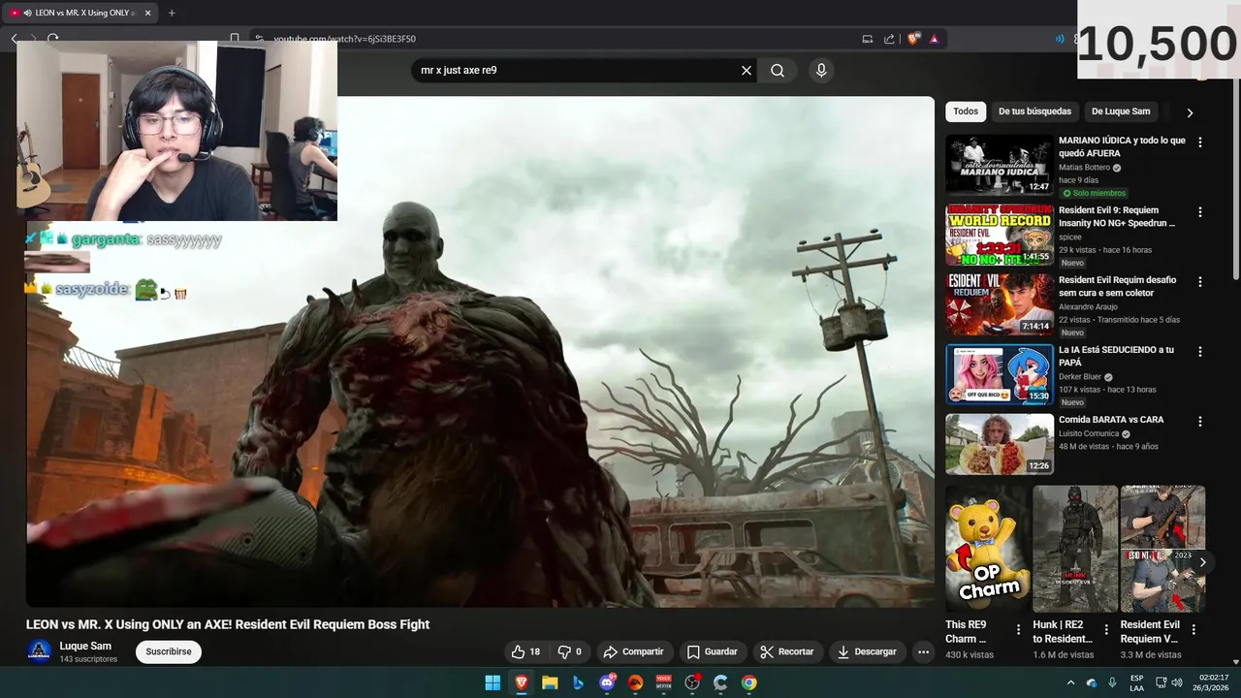
Task: Open Google Chrome from the taskbar
Action: (748, 682)
